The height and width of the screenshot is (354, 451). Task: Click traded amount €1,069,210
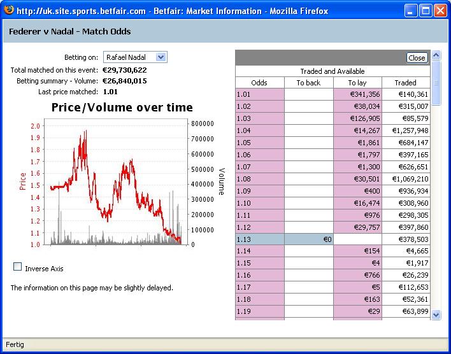click(406, 179)
